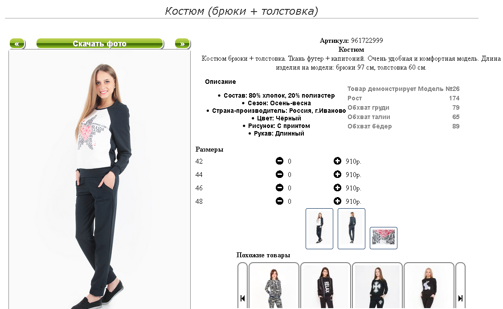The width and height of the screenshot is (503, 309).
Task: Open the similar item with RELAX print
Action: (326, 286)
